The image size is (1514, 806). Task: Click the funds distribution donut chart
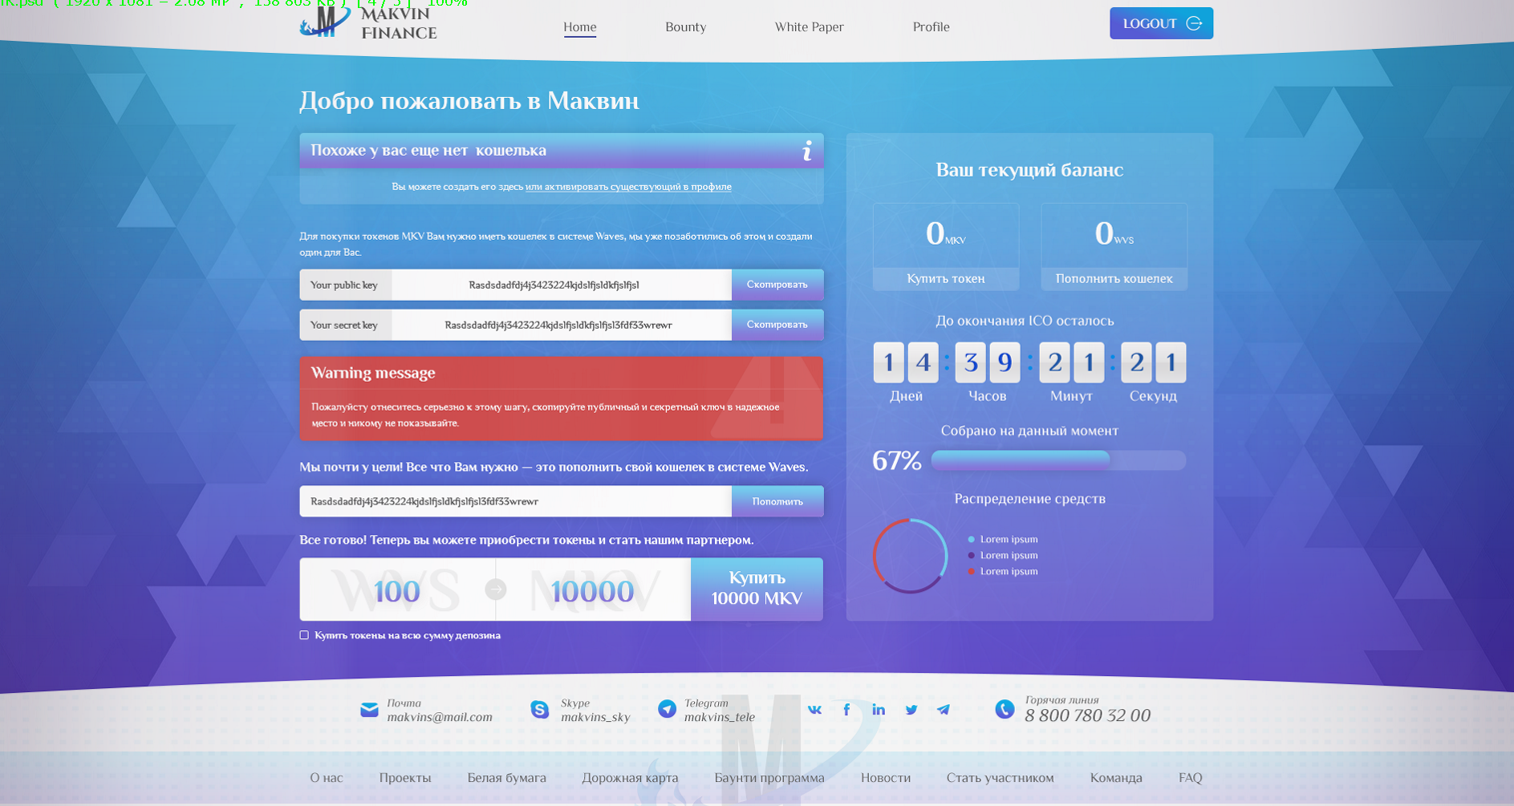pyautogui.click(x=910, y=556)
